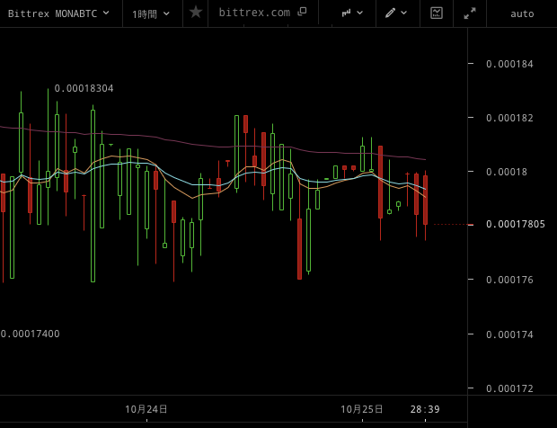Click the large red candle near 0.000176

(299, 249)
